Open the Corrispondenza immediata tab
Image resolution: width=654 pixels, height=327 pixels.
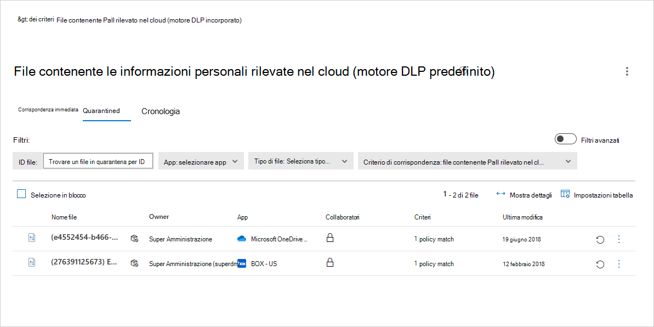coord(48,109)
